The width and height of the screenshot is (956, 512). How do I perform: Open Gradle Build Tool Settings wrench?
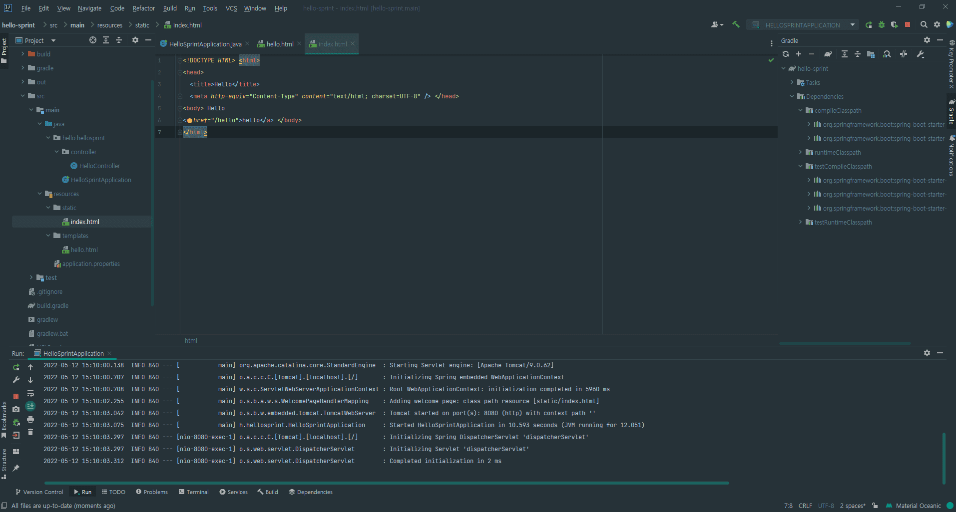point(921,54)
